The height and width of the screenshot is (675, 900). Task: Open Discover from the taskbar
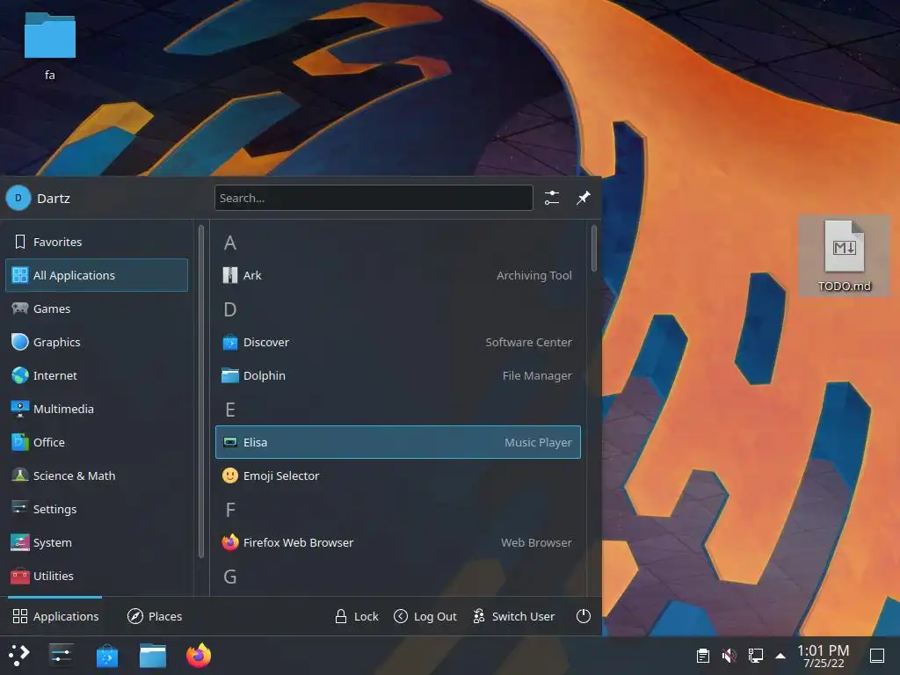[x=106, y=655]
